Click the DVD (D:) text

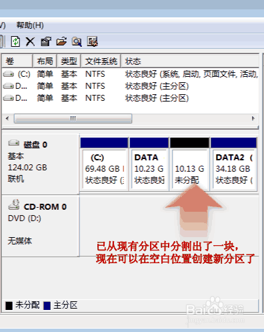click(x=25, y=218)
